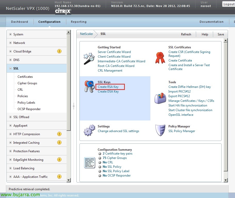
Task: Click the Policy Manager shield icon
Action: point(160,130)
